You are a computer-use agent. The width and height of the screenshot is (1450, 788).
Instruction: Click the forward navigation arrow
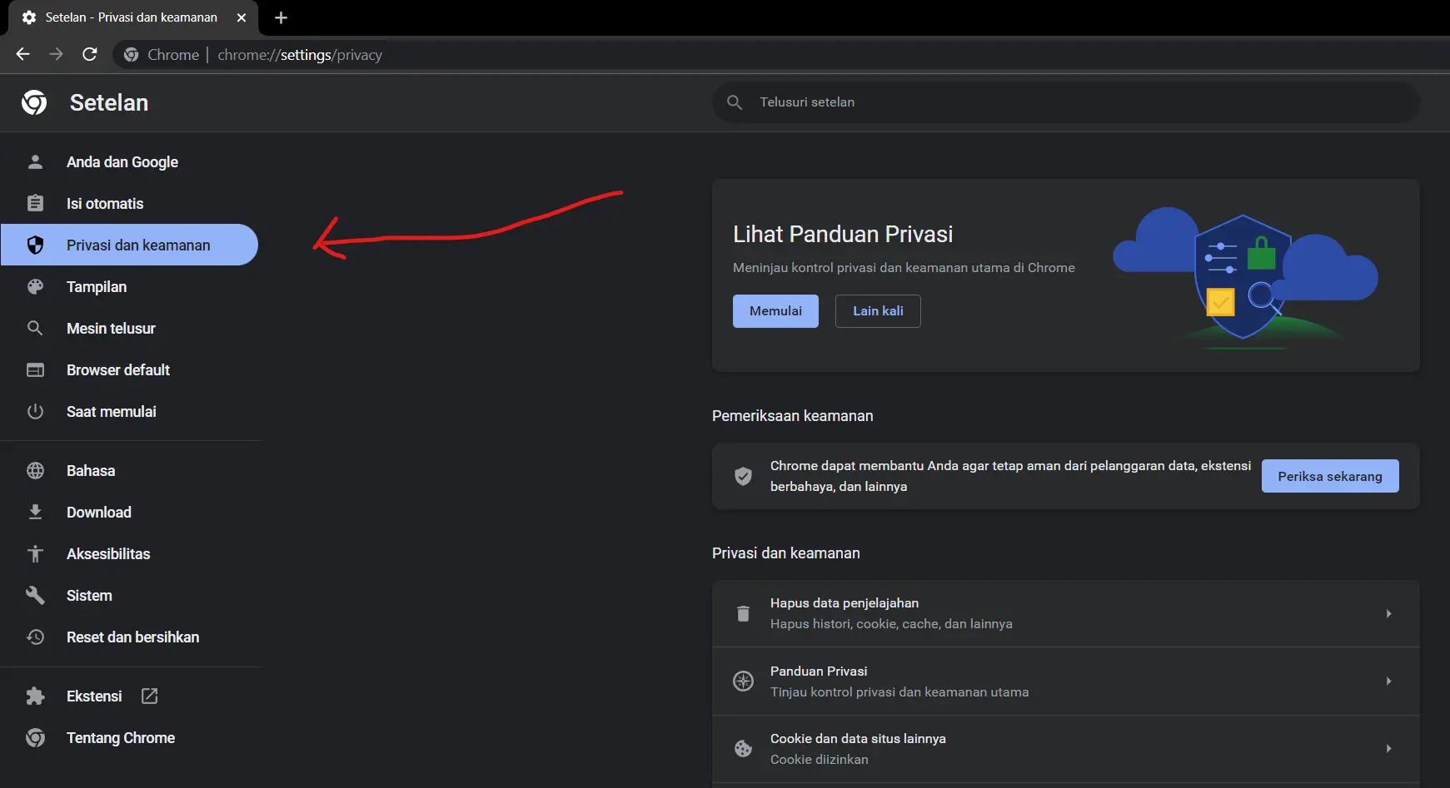[x=56, y=54]
